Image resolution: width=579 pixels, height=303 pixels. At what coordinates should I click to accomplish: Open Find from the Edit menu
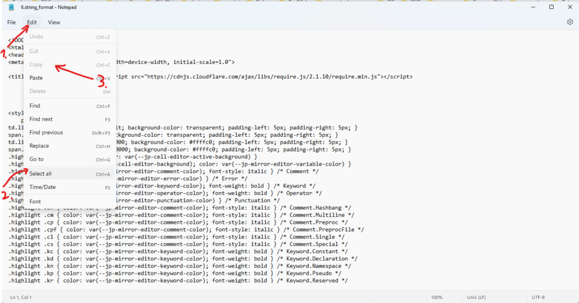70,106
